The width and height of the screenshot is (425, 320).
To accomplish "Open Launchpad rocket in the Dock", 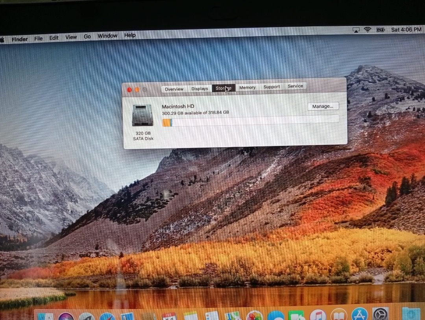I will (x=87, y=317).
